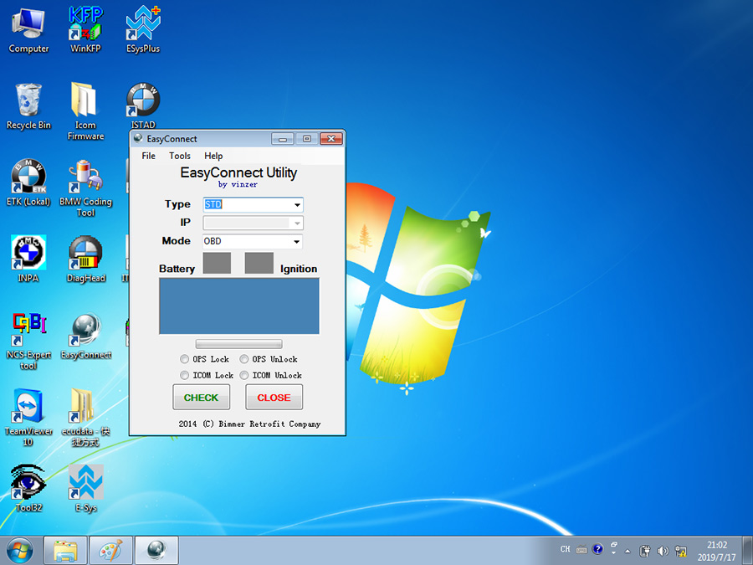Click the CH input language indicator

566,549
